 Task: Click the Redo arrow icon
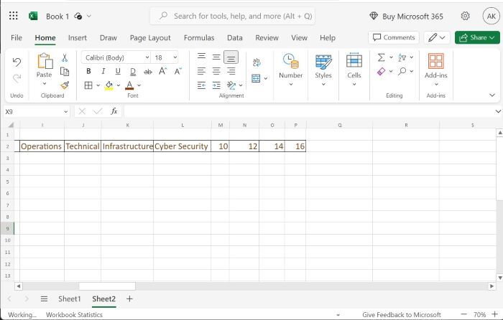(x=17, y=78)
